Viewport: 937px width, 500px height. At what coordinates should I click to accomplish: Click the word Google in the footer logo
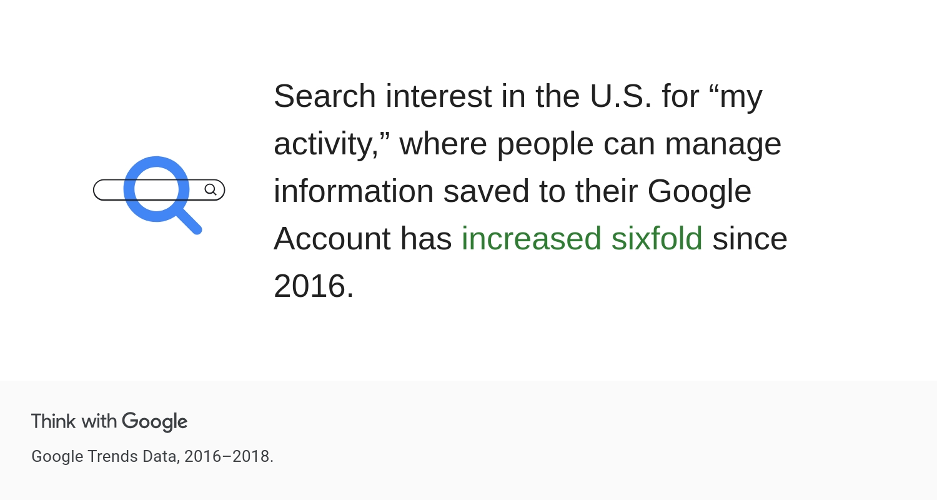click(x=155, y=422)
